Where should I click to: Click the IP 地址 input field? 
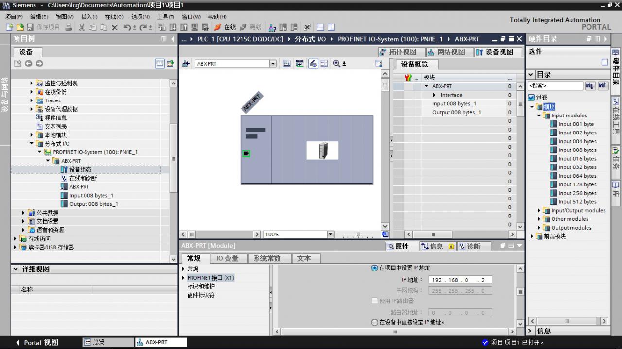[x=460, y=280]
